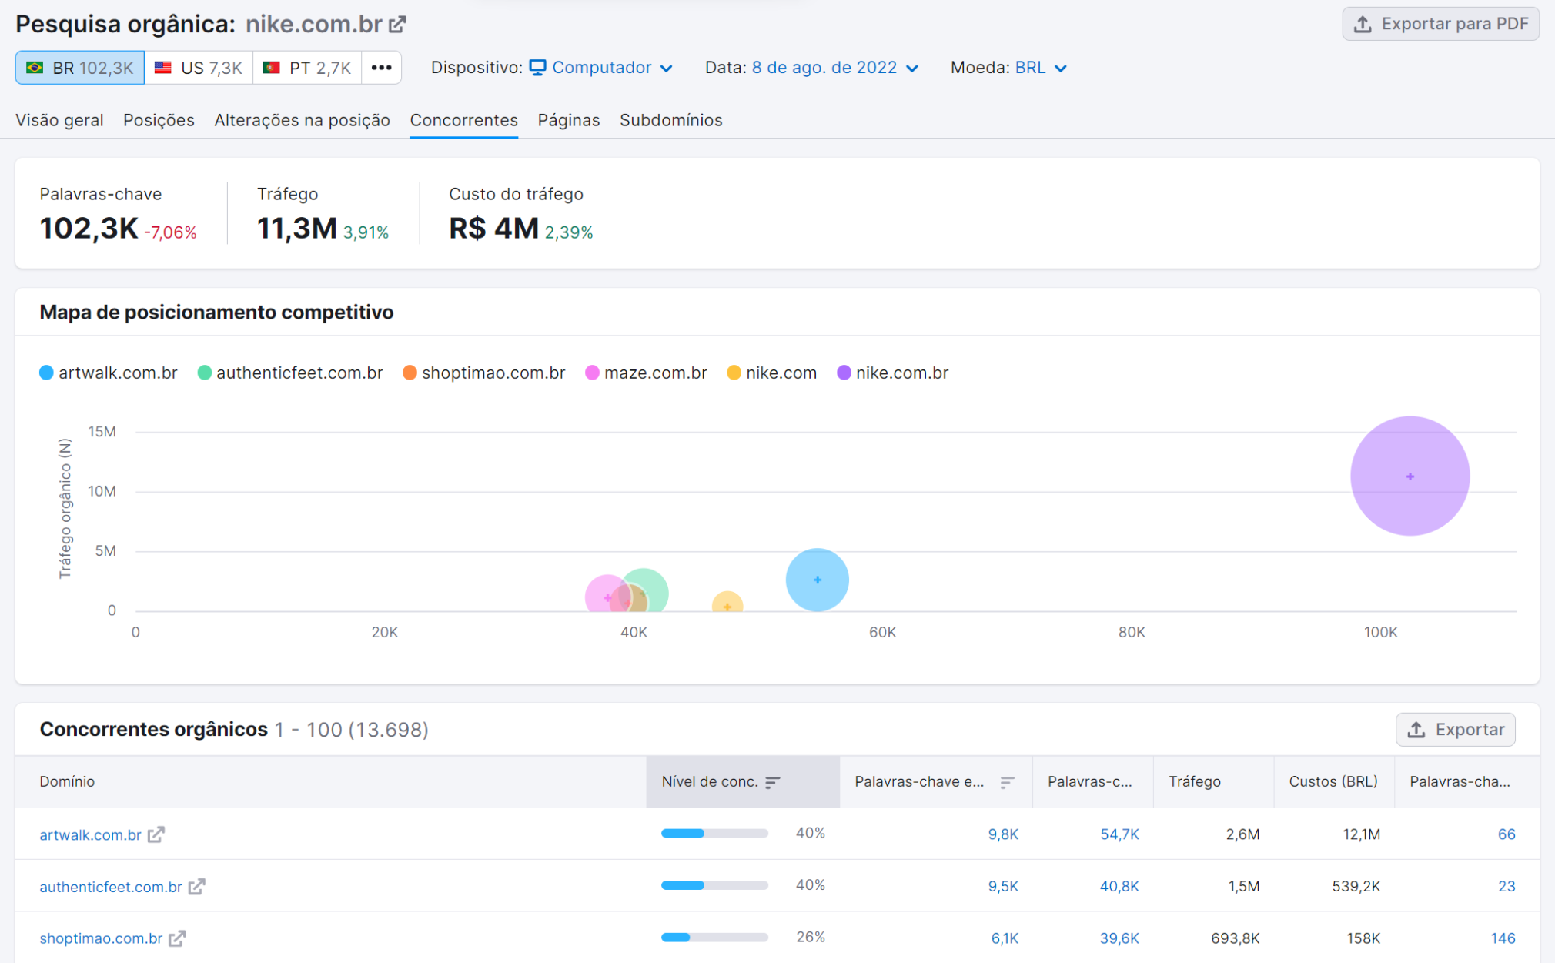Click the authenticfeet 40% competition bar
Screen dimensions: 1555x963
[x=714, y=885]
